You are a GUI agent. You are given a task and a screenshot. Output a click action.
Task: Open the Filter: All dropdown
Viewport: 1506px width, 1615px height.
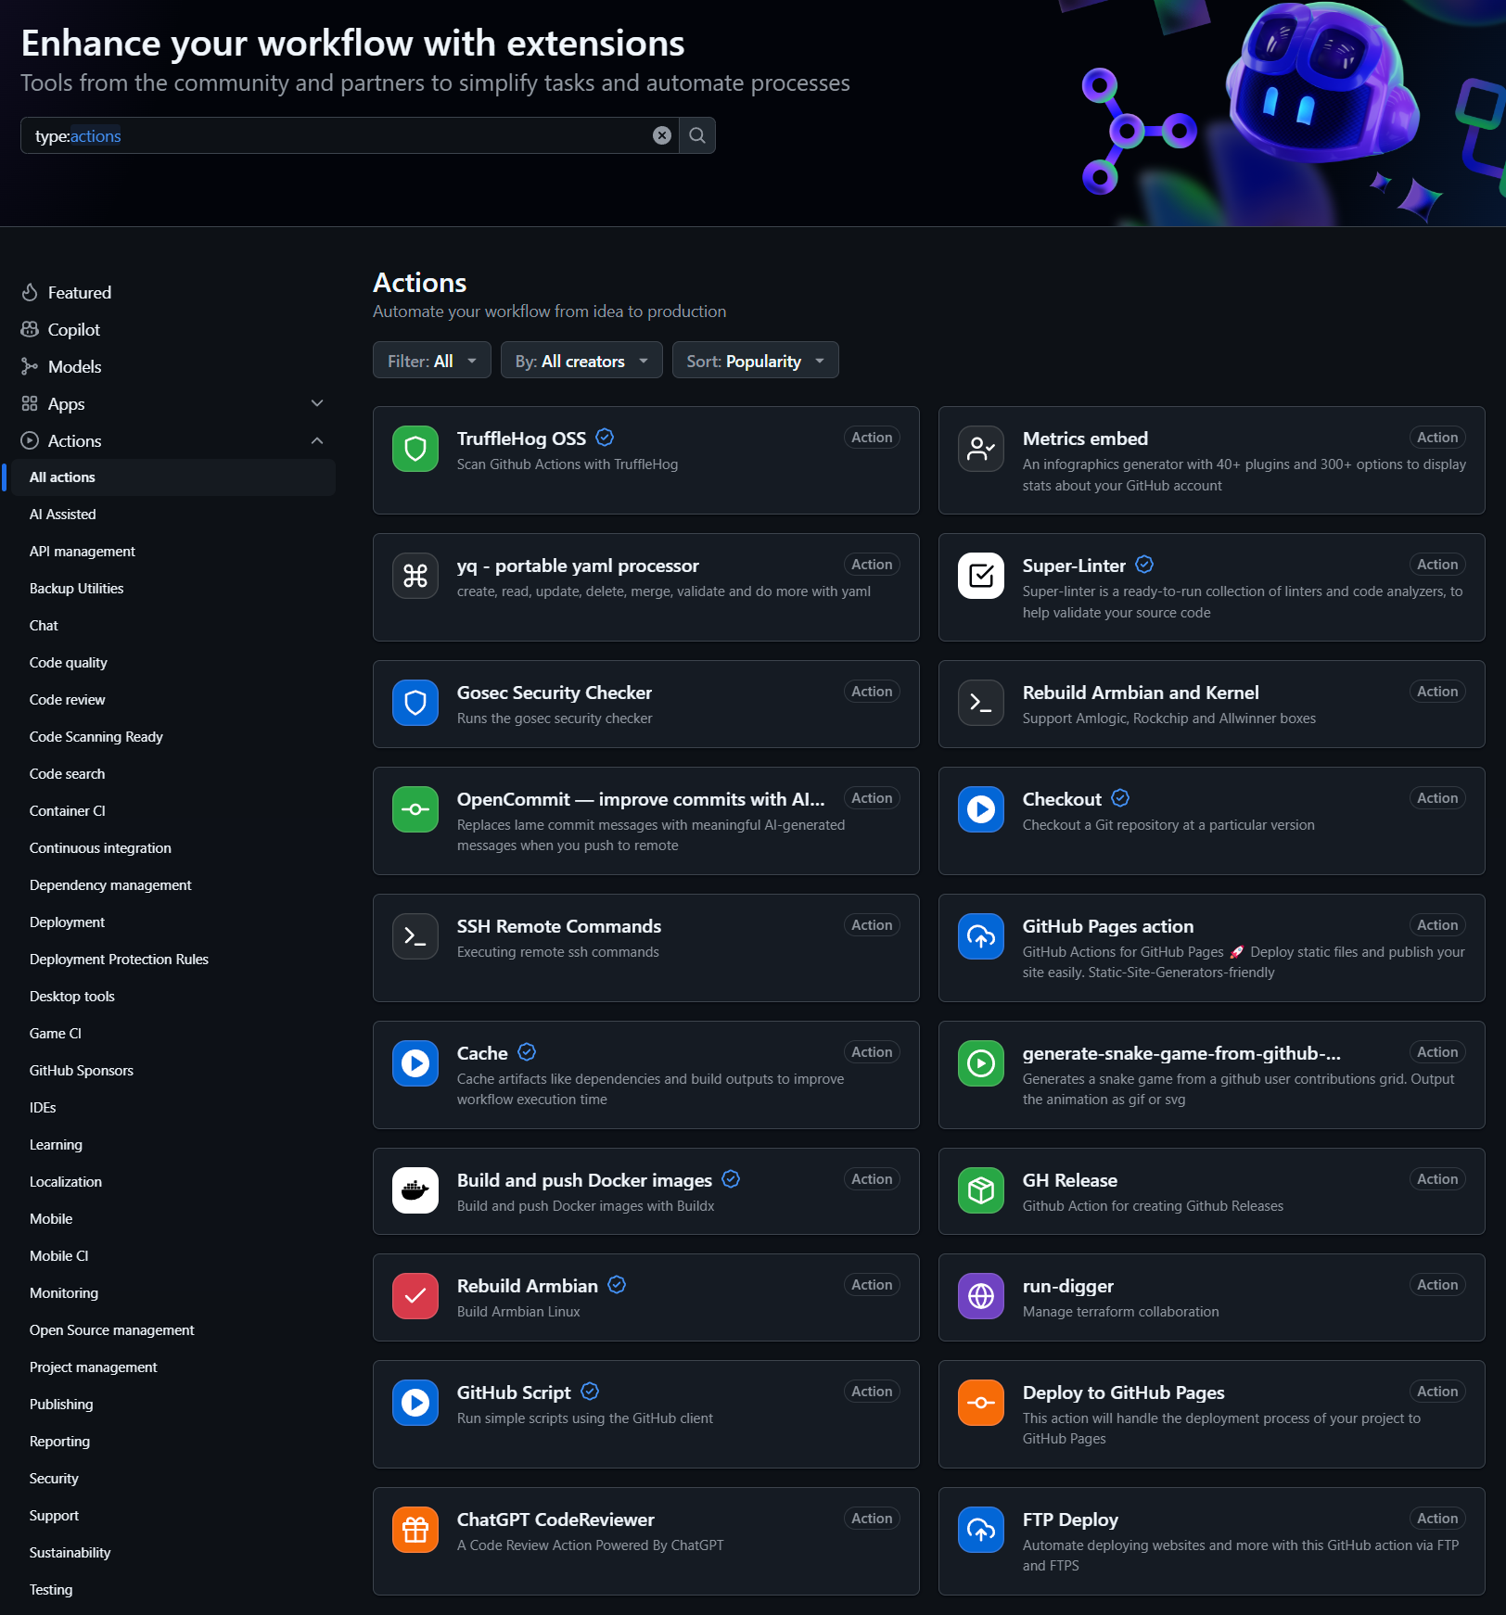431,361
